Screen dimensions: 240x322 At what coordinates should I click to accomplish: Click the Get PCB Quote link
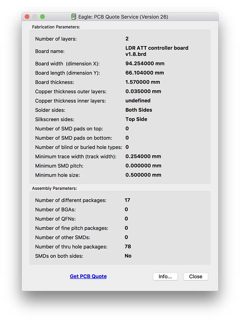point(88,276)
